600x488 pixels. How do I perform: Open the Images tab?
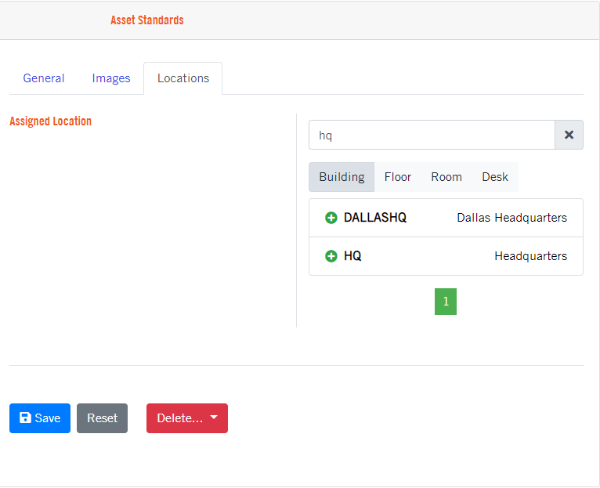pos(111,78)
